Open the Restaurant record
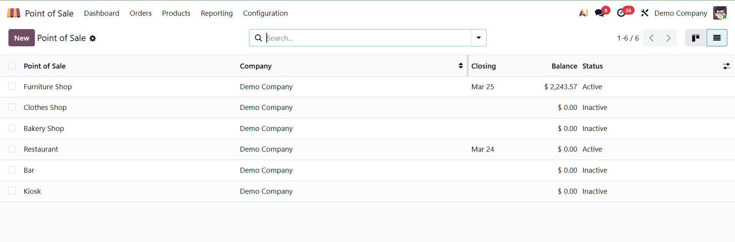Image resolution: width=735 pixels, height=242 pixels. [41, 149]
